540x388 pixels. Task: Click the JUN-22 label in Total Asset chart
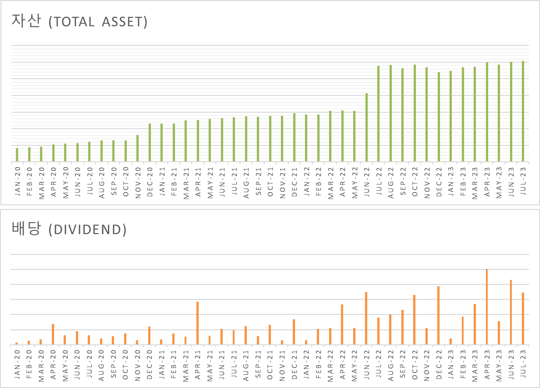click(x=367, y=182)
